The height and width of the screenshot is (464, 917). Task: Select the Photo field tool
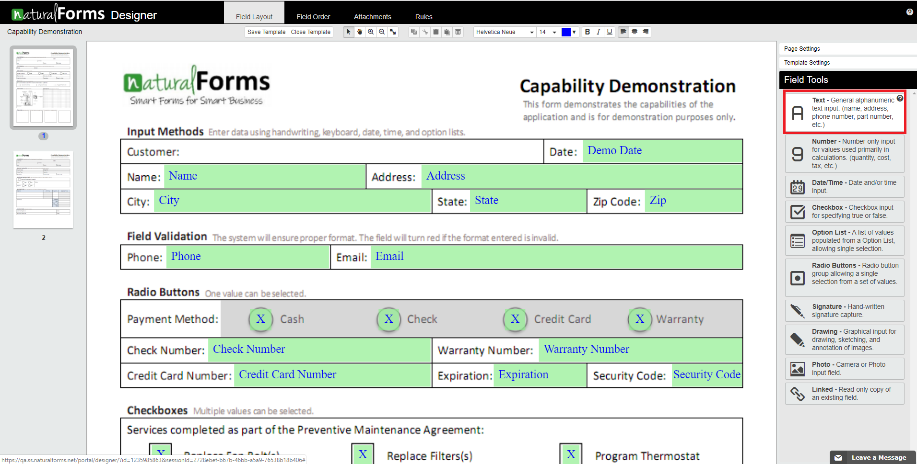click(x=845, y=369)
